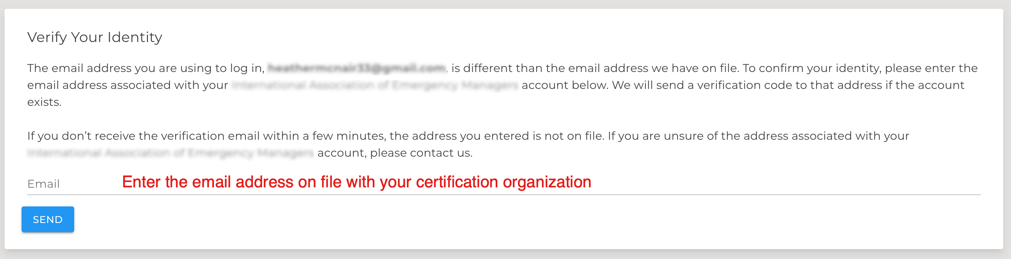The image size is (1011, 259).
Task: Click the red email instruction annotation
Action: pyautogui.click(x=356, y=182)
